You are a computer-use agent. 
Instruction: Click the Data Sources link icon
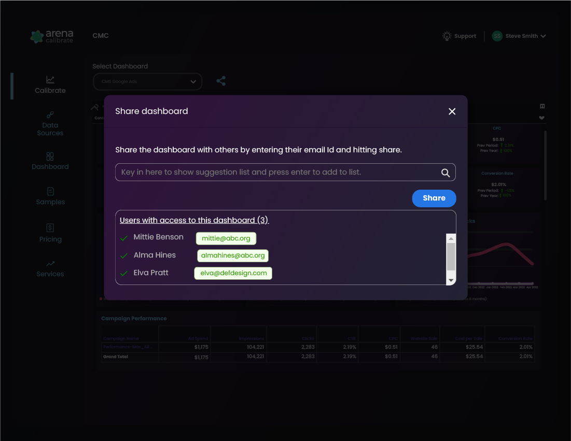click(x=50, y=115)
